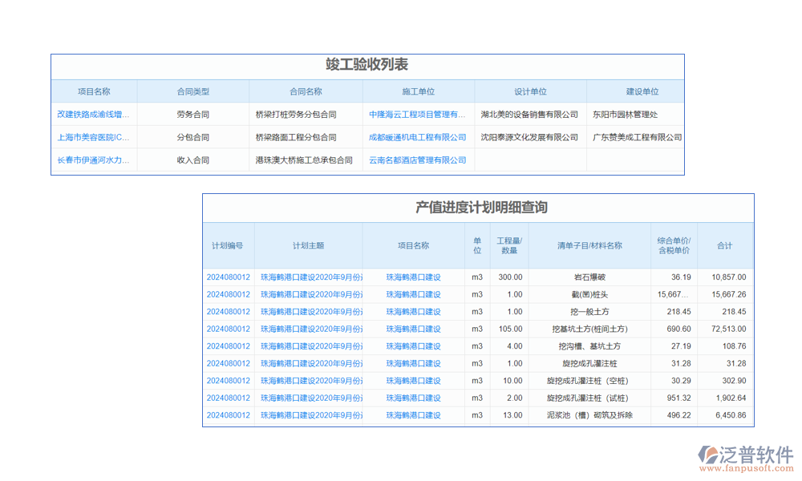Select the 合计 column header
The width and height of the screenshot is (802, 481).
tap(725, 246)
